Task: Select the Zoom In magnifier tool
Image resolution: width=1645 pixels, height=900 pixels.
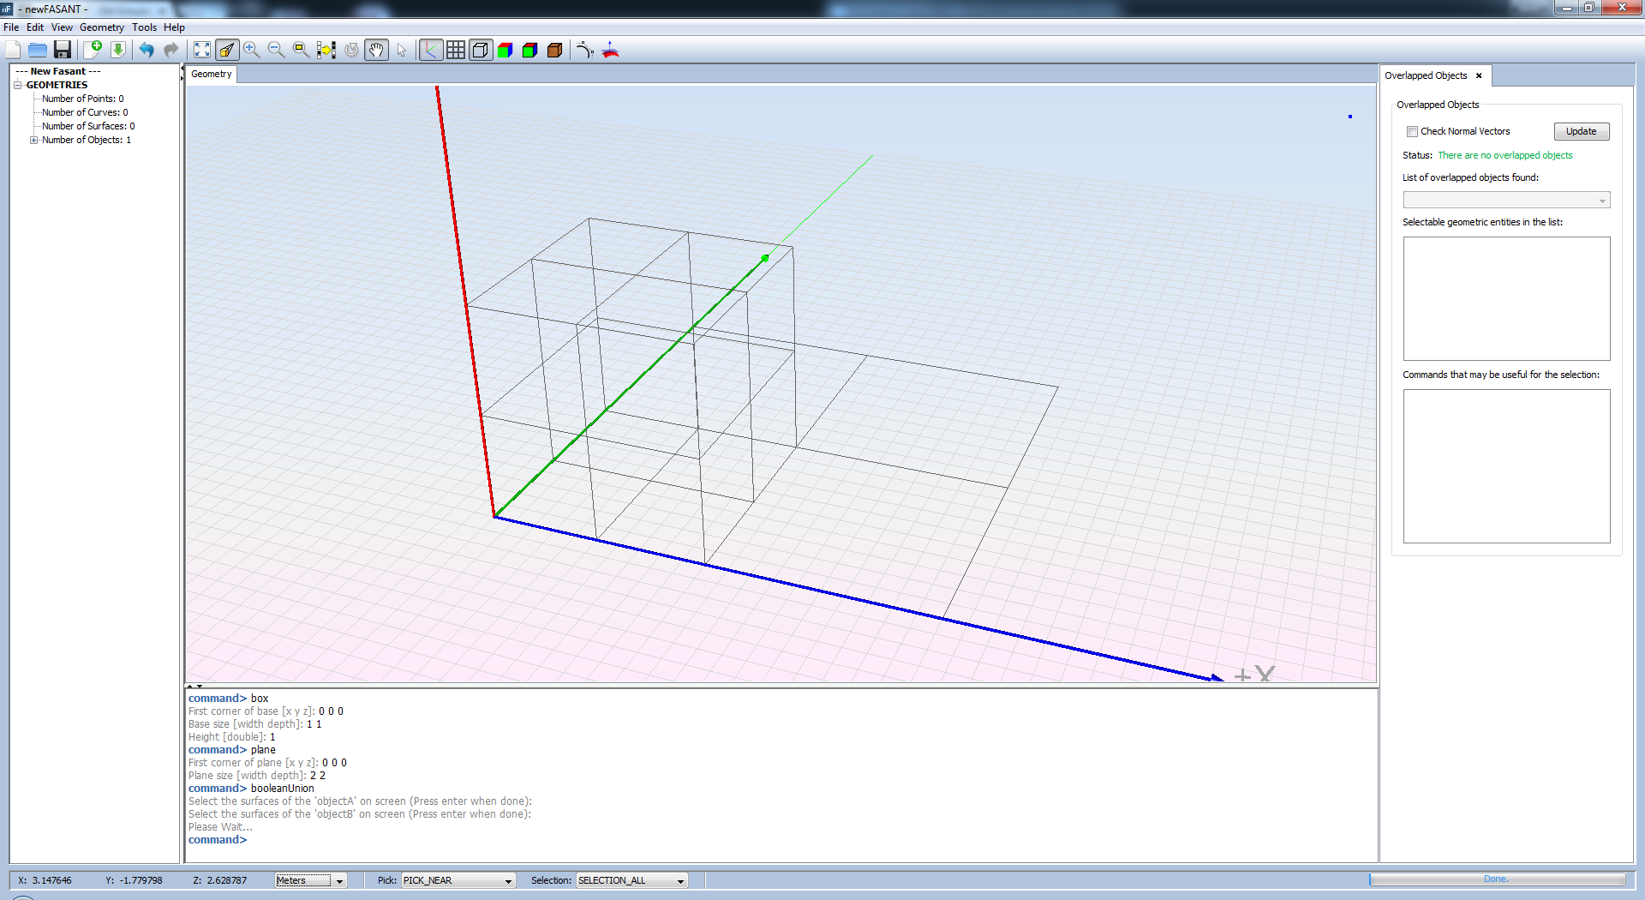Action: tap(251, 50)
